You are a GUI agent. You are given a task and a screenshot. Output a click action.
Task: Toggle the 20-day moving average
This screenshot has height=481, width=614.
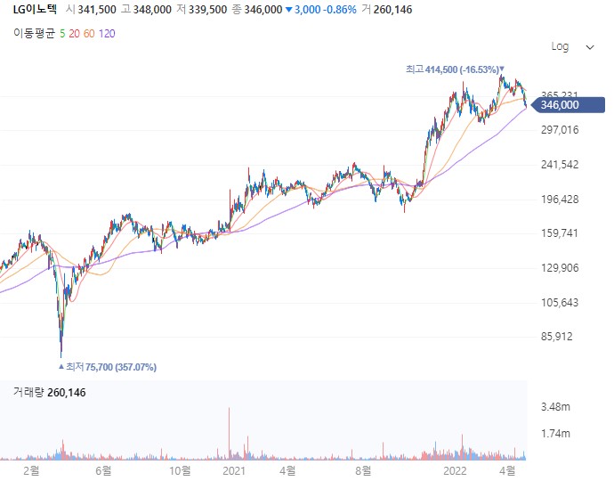click(x=74, y=34)
